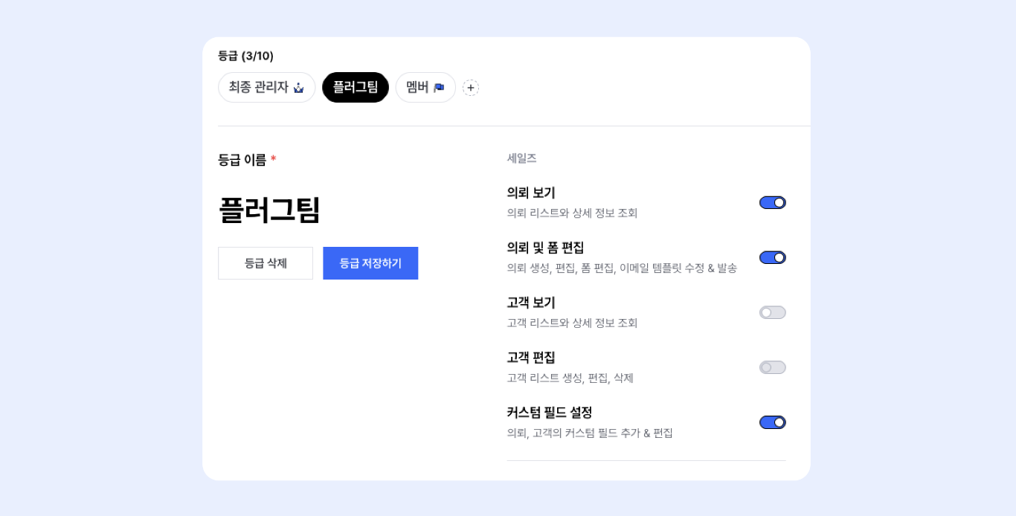Open the 멤버 tab label
The width and height of the screenshot is (1016, 516).
(x=417, y=88)
